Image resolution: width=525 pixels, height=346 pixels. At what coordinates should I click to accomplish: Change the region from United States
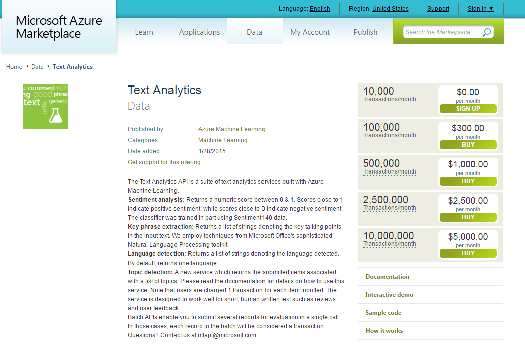[390, 8]
